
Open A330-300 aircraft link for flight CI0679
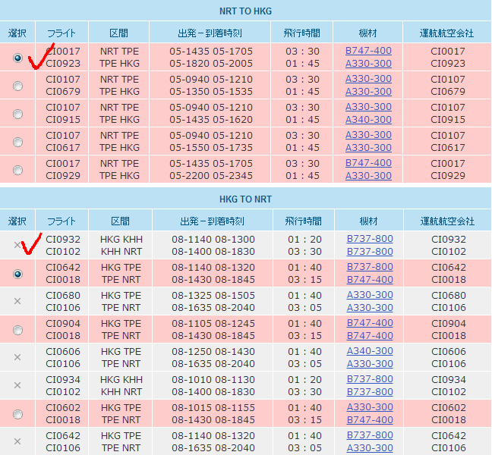368,92
